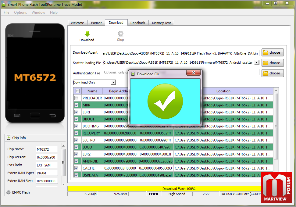Click the Scatter-loading File choose folder button
The image size is (296, 207).
tap(273, 63)
